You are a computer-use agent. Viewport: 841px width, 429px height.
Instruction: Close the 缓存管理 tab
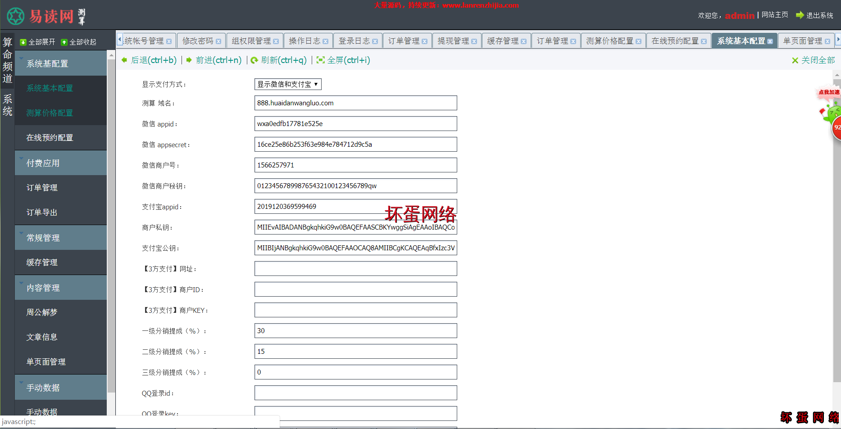524,41
